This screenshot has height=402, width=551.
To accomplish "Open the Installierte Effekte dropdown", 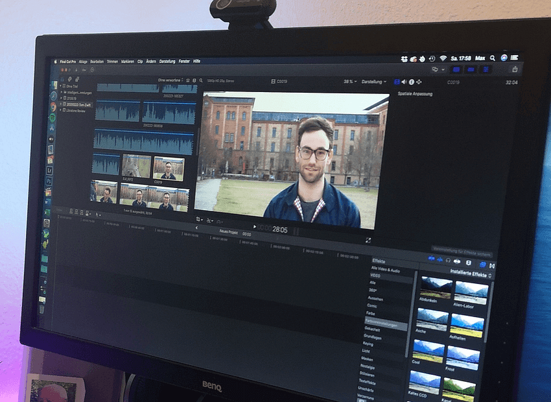I will coord(471,273).
